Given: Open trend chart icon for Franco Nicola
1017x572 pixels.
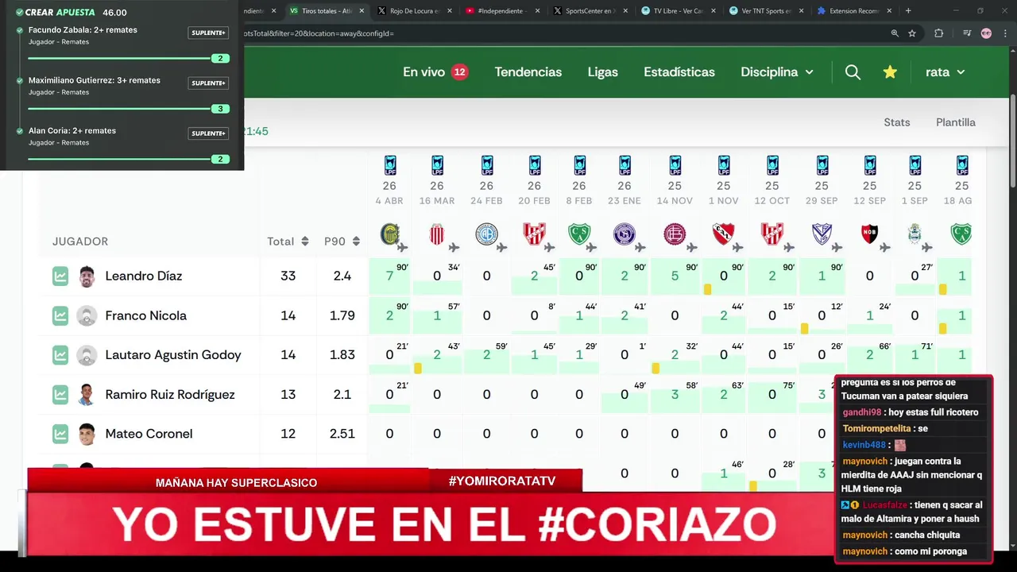Looking at the screenshot, I should (x=60, y=315).
